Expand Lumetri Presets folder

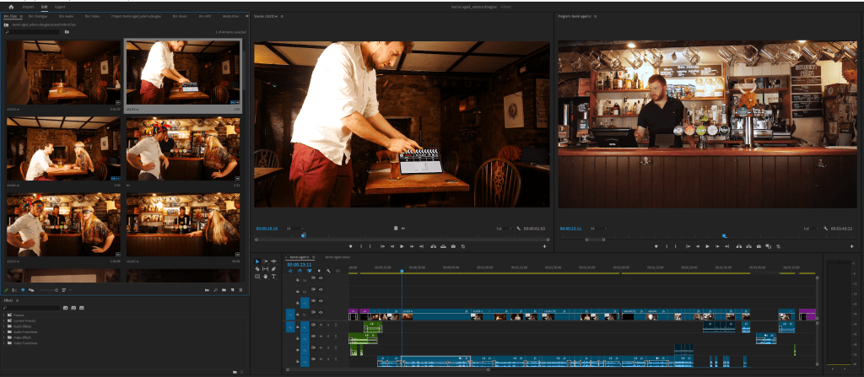tap(4, 320)
